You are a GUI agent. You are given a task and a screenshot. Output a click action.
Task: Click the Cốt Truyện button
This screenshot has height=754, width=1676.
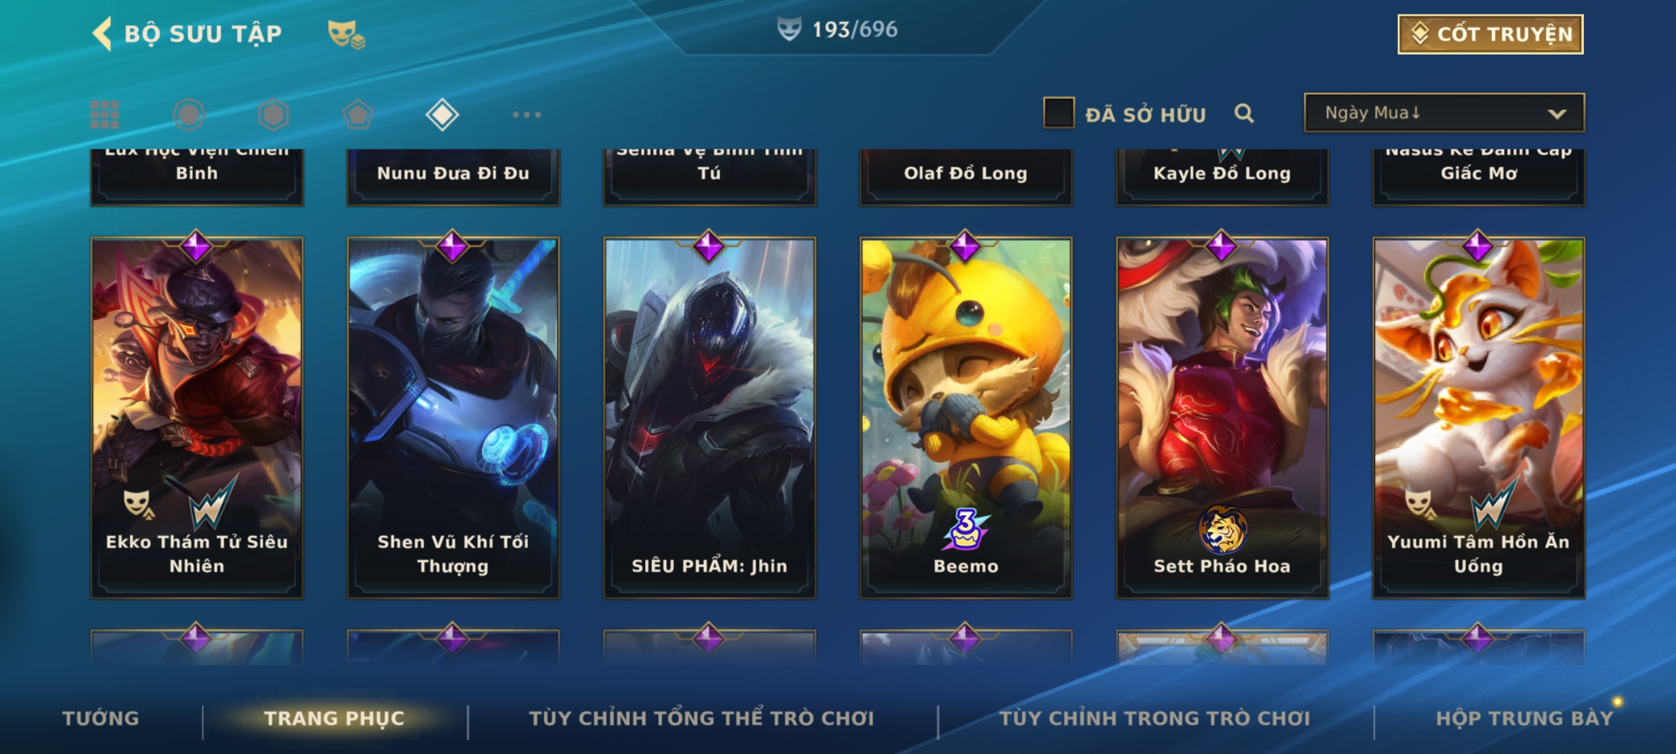(1490, 34)
